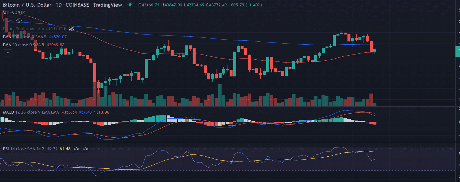The image size is (460, 182).
Task: Click the yellow RSI SMA value 61.48
Action: pyautogui.click(x=65, y=149)
